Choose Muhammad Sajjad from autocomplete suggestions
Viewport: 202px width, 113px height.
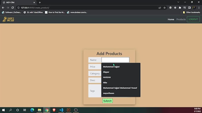click(121, 67)
